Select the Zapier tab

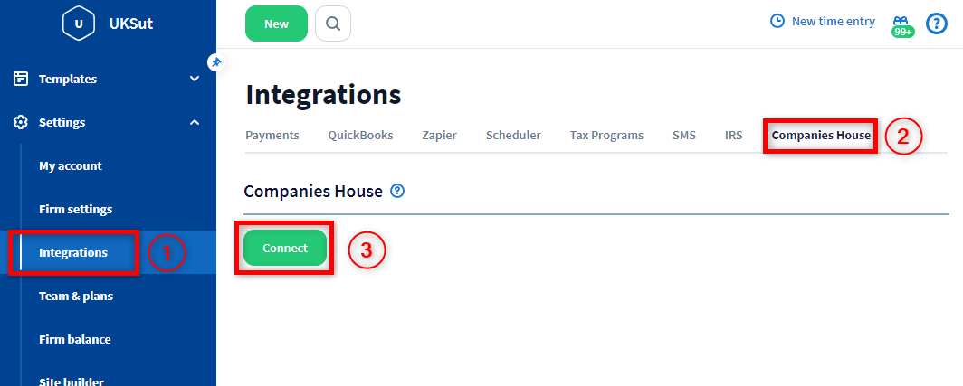click(x=439, y=136)
